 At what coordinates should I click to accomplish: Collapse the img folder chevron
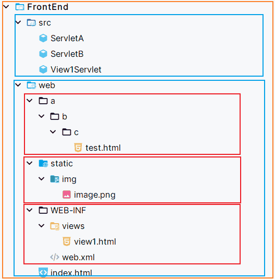point(42,179)
